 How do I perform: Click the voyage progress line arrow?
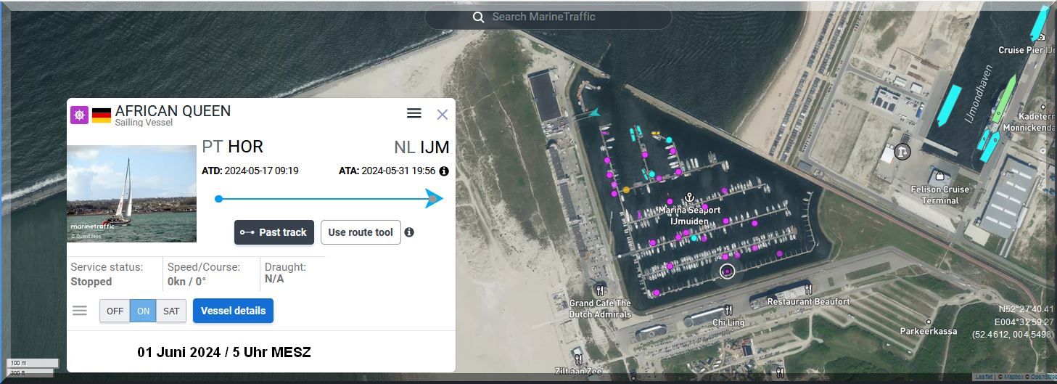pyautogui.click(x=434, y=199)
